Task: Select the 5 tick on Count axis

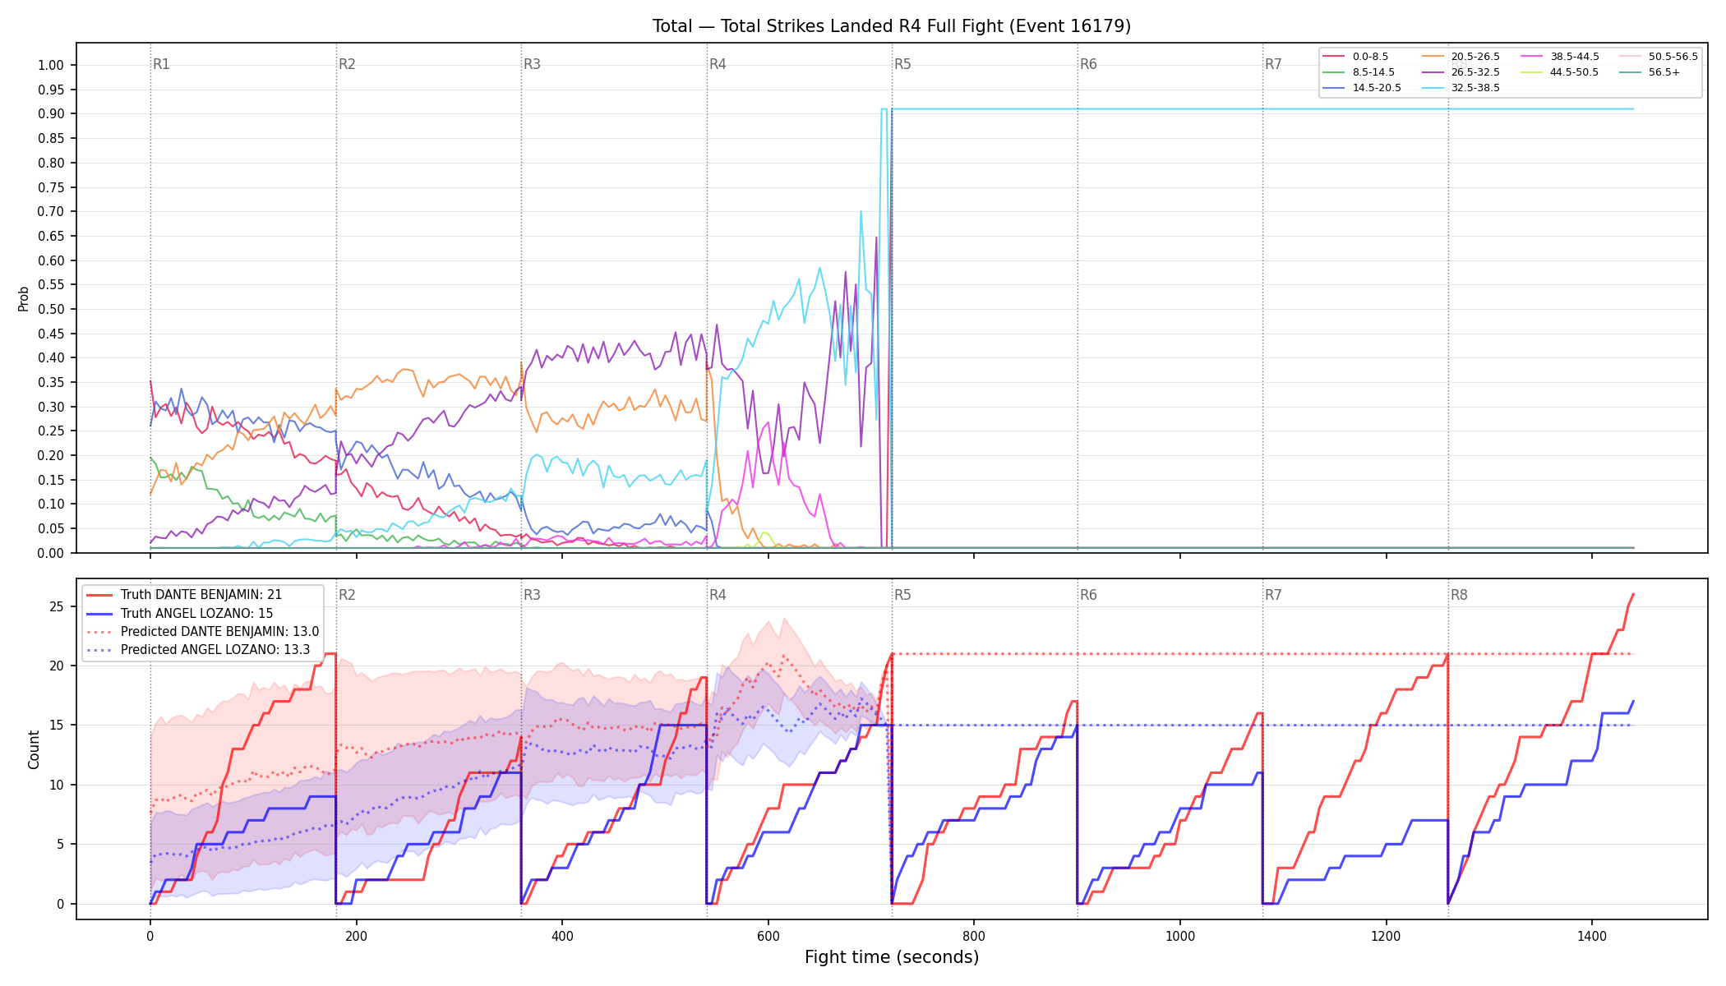Action: tap(60, 845)
